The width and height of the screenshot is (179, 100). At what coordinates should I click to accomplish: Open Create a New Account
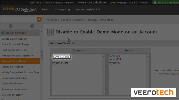pyautogui.click(x=14, y=39)
